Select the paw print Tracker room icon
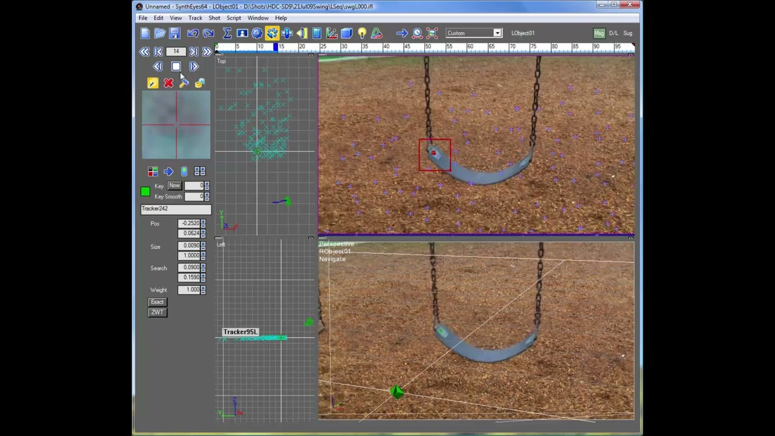 pos(272,33)
